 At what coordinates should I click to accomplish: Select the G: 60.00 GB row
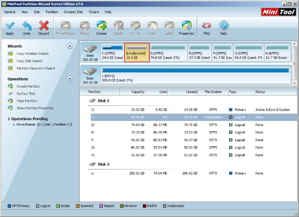coord(194,148)
